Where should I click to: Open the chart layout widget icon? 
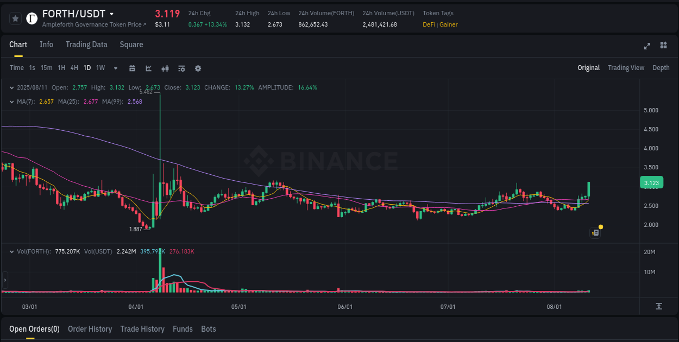[664, 46]
